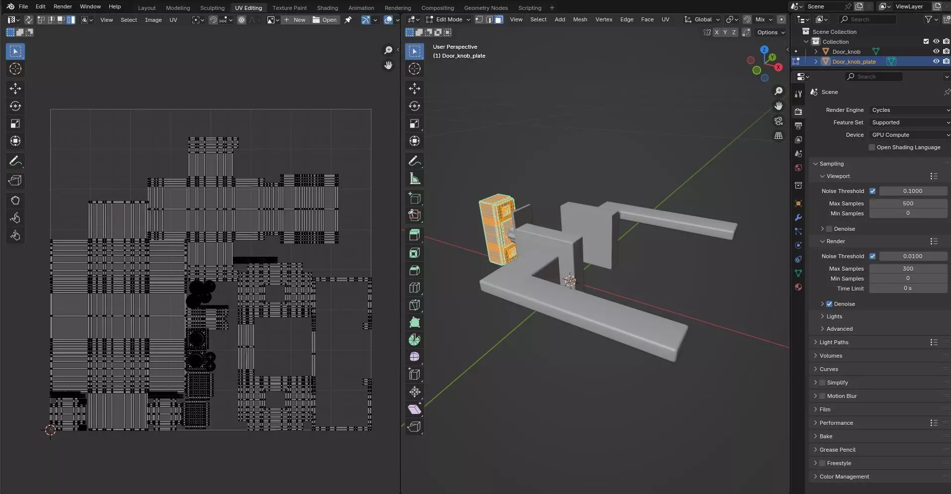Click the camera view gizmo button
Viewport: 951px width, 494px height.
pyautogui.click(x=778, y=121)
